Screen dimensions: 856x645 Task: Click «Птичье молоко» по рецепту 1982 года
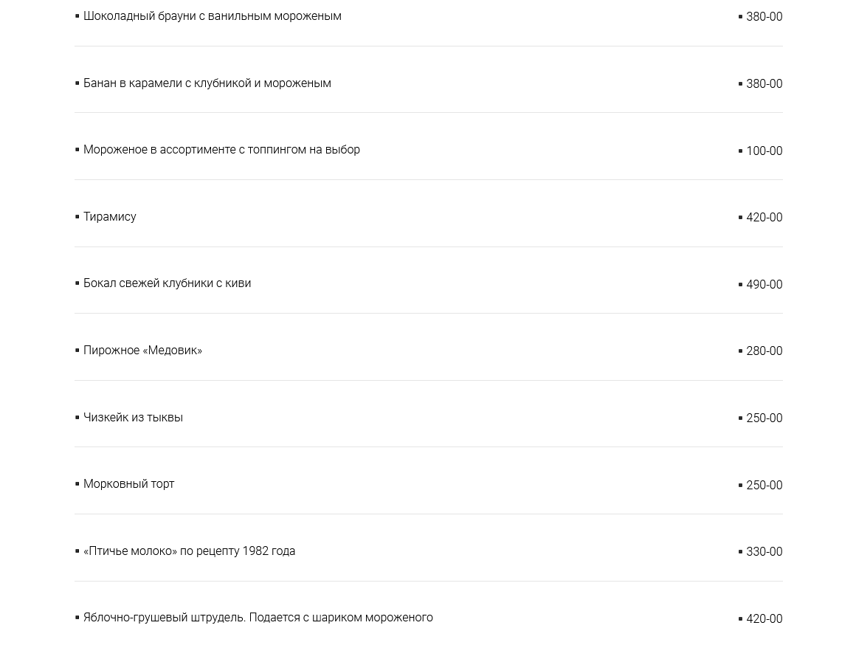click(189, 551)
